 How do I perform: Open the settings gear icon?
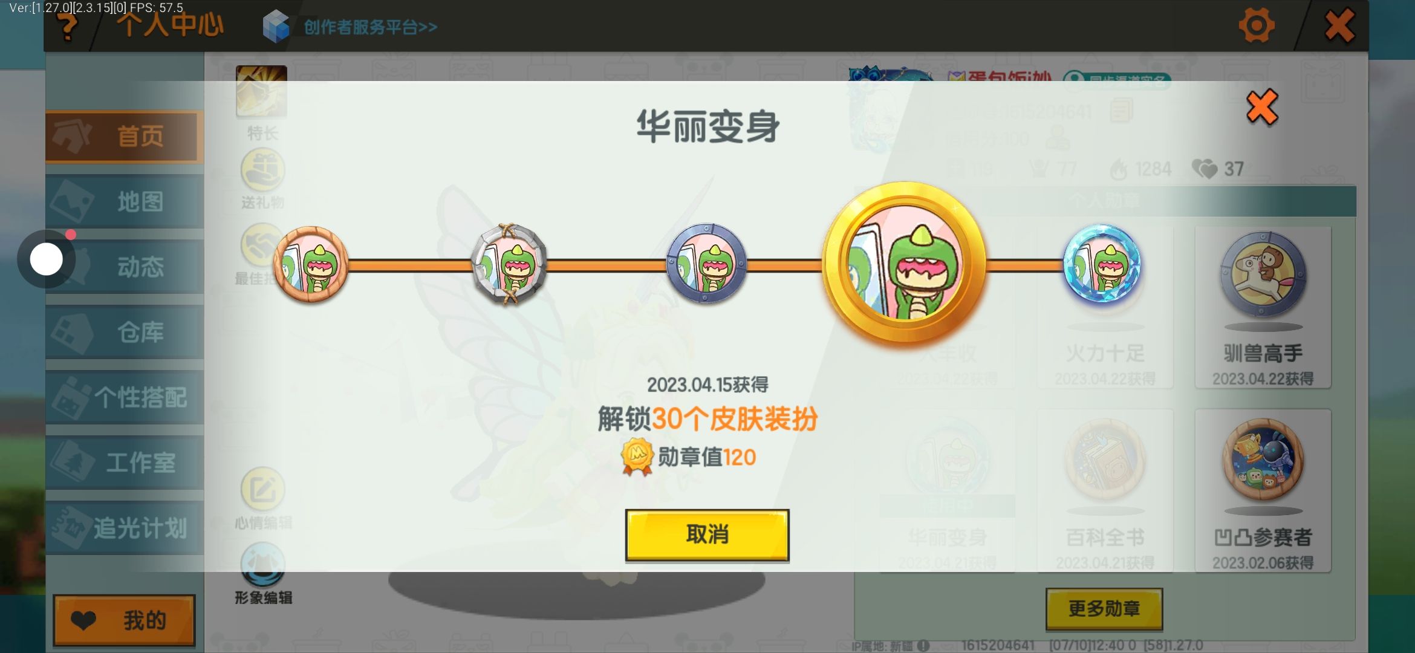tap(1257, 25)
